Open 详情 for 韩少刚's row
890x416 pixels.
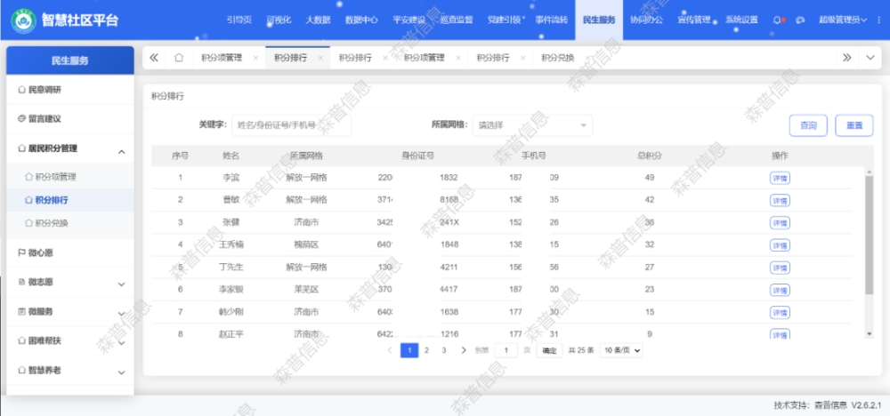(x=780, y=312)
